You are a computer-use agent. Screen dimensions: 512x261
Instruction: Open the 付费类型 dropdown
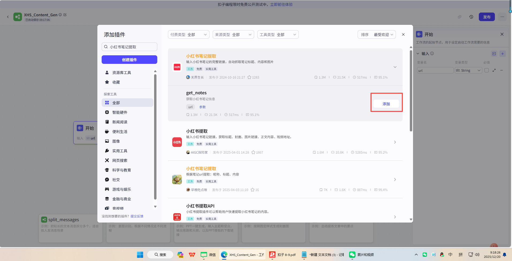(x=189, y=34)
